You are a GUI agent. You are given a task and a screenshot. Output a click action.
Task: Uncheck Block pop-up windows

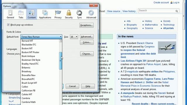8,24
